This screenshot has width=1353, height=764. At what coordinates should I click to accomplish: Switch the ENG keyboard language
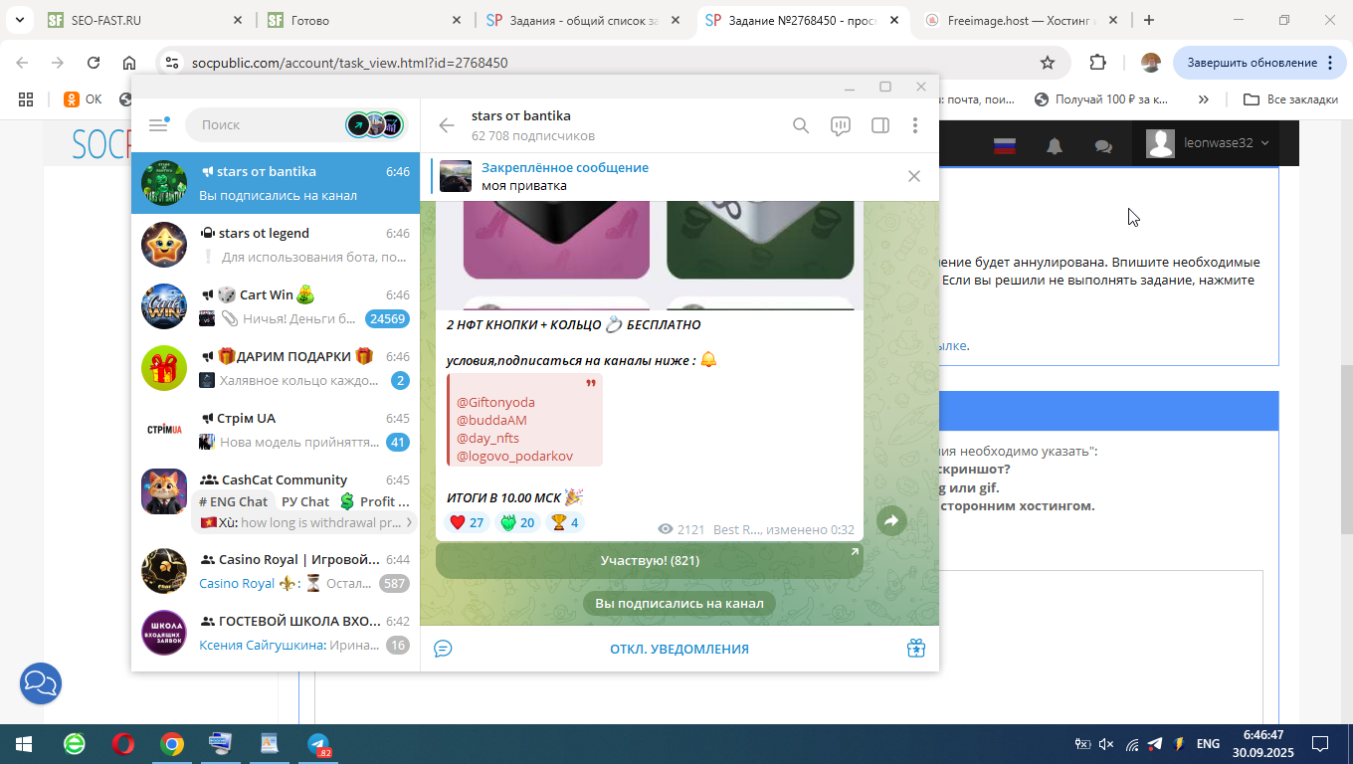pos(1208,743)
